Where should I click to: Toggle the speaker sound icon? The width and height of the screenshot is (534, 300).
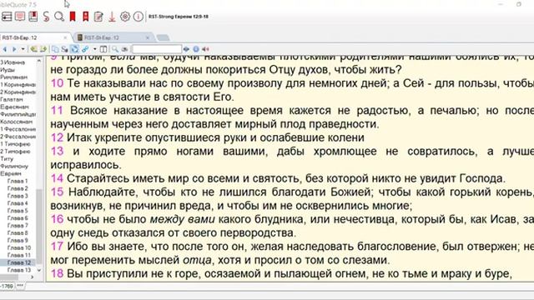coord(206,49)
